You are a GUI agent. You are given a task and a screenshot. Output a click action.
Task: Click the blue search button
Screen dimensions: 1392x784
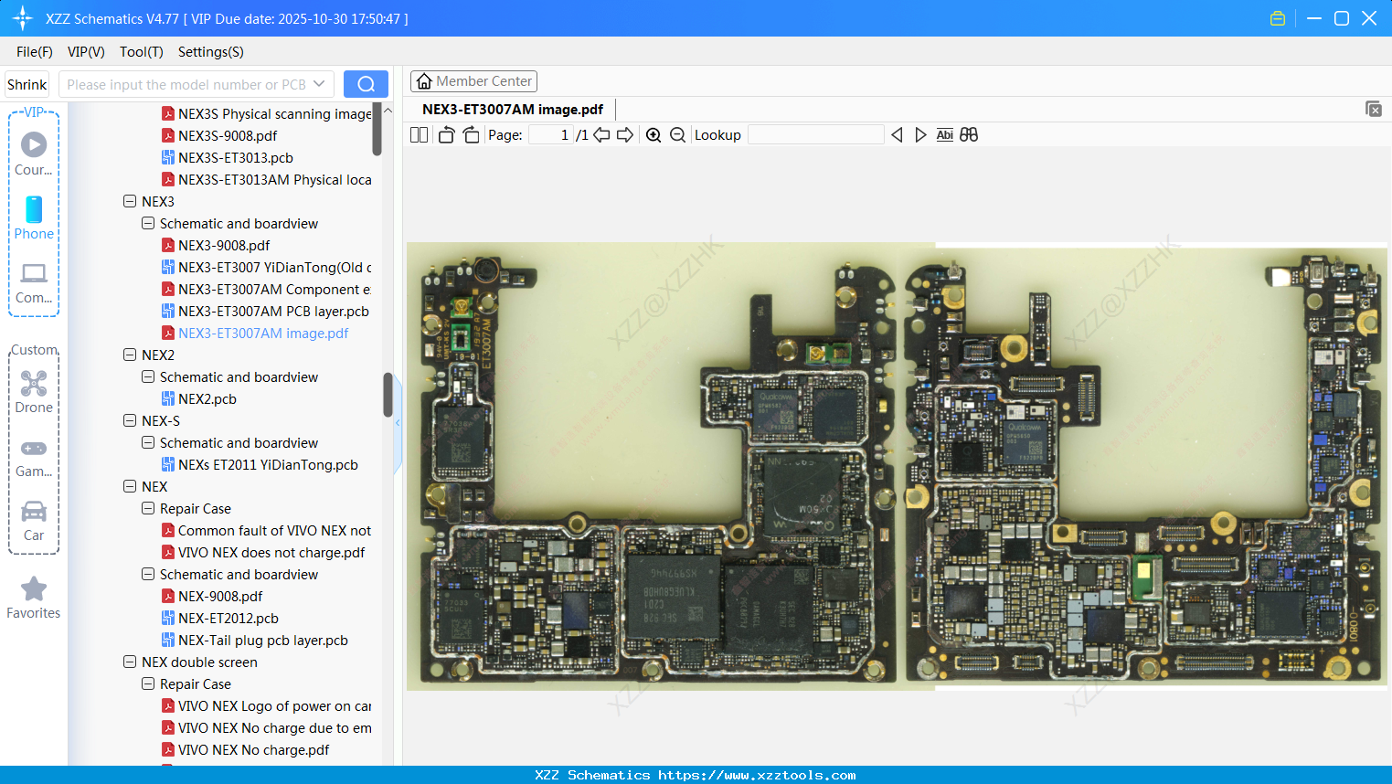(x=366, y=84)
